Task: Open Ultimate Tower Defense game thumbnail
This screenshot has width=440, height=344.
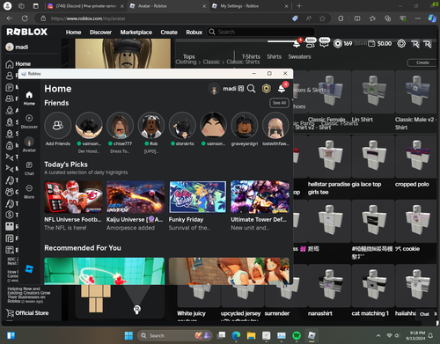Action: 260,197
